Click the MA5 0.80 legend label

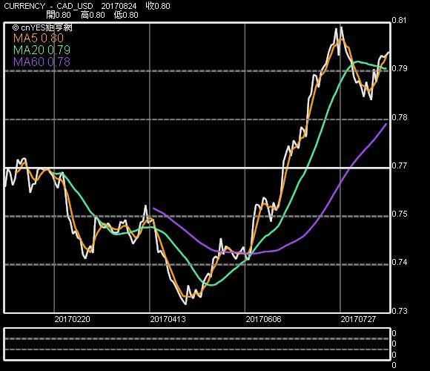tap(39, 38)
